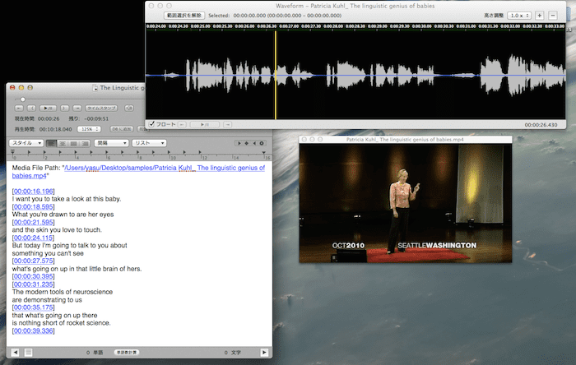
Task: Click 範囲選択を解除 button in Waveform window
Action: click(x=184, y=16)
